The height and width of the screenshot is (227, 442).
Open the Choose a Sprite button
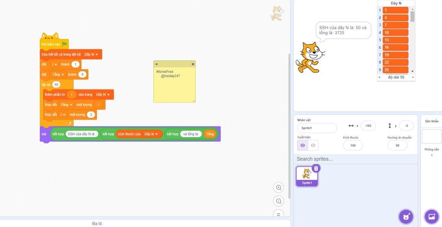coord(406,217)
